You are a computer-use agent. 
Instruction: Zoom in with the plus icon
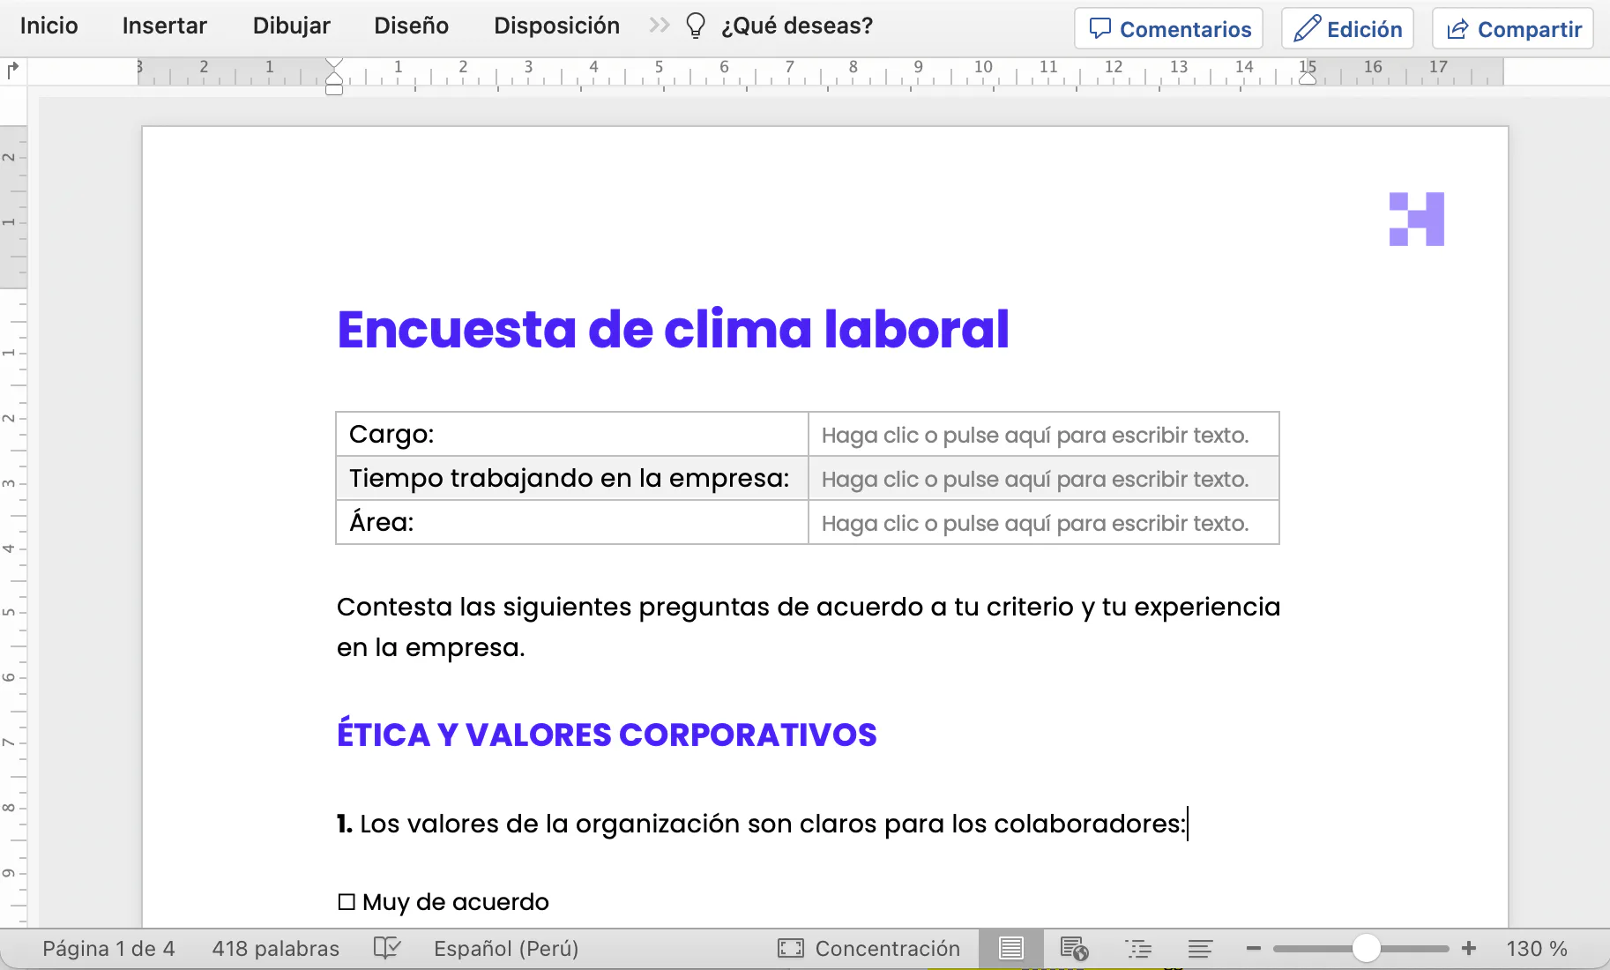pyautogui.click(x=1469, y=948)
